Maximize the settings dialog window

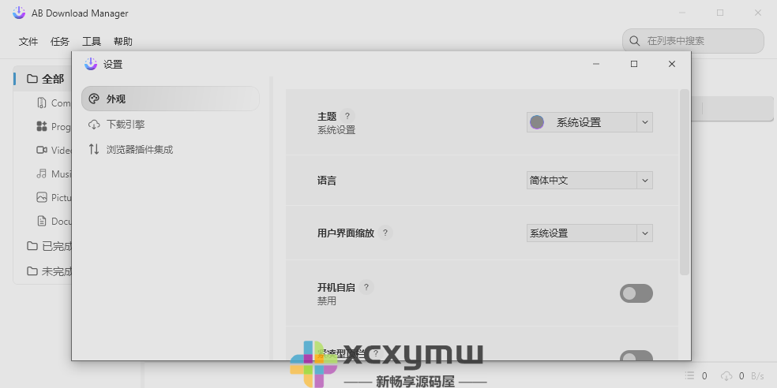click(x=634, y=64)
